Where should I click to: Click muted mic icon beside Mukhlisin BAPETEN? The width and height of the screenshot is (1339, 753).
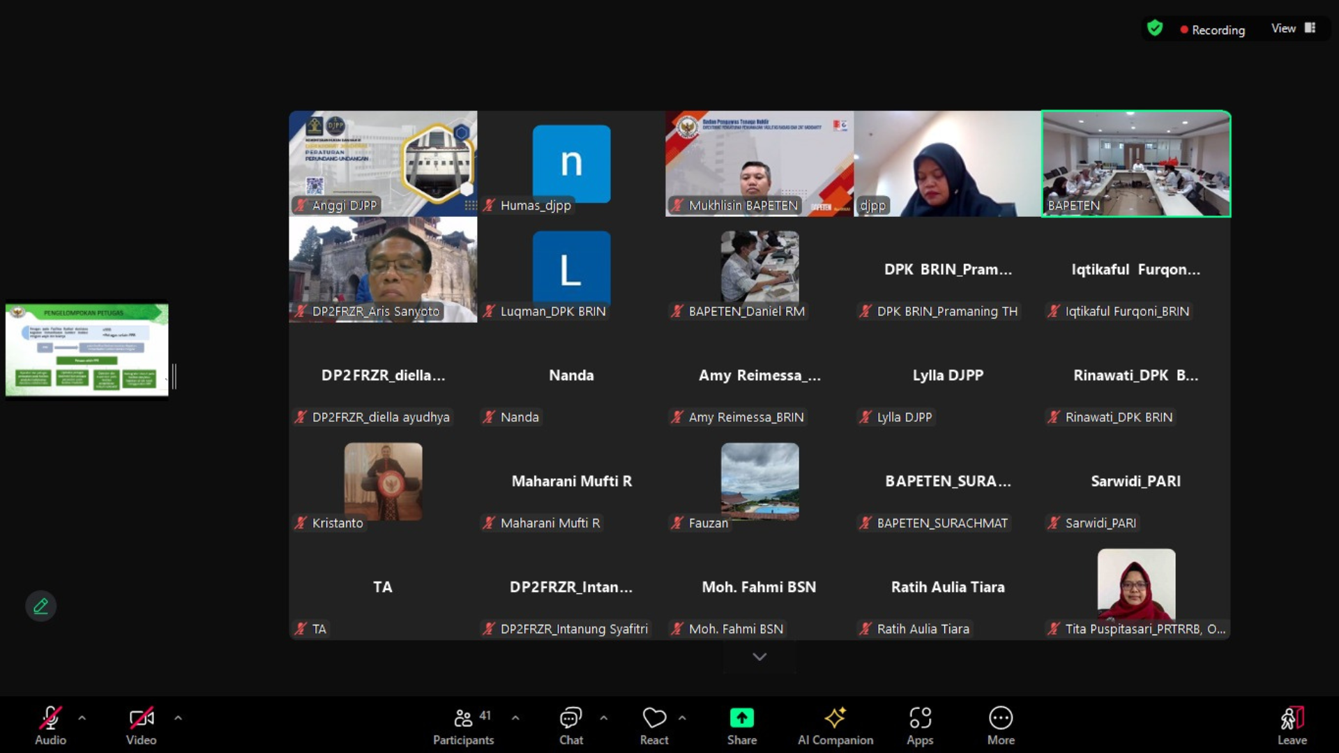tap(677, 205)
